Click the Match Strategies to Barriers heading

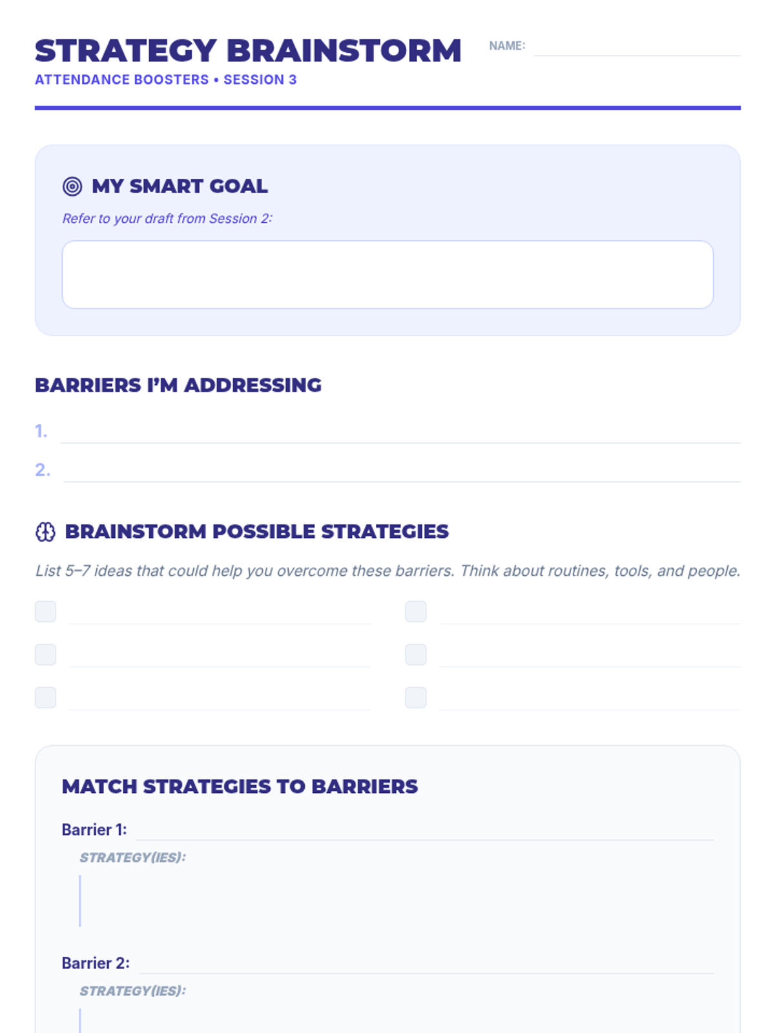click(240, 786)
